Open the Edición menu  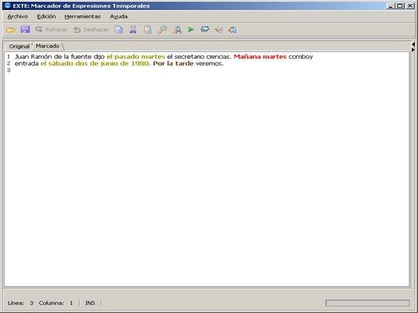click(x=46, y=16)
